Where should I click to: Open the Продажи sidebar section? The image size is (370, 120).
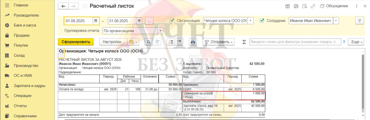(x=22, y=35)
